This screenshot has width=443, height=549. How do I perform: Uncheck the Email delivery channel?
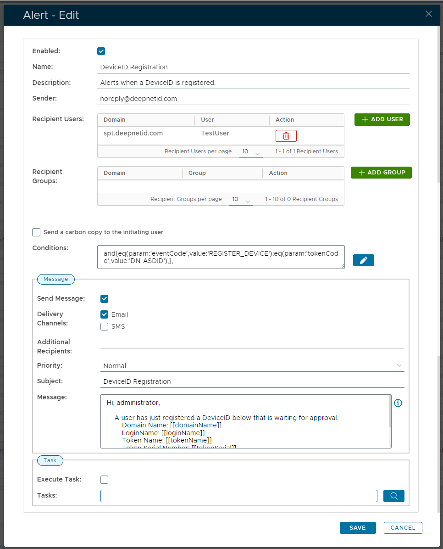coord(105,314)
